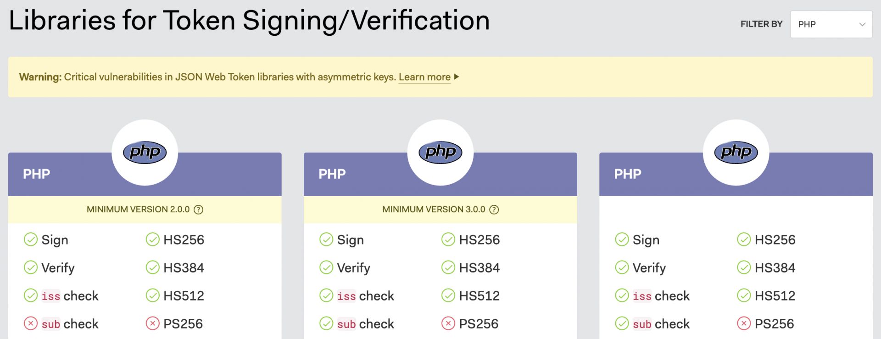Click the "PS256" label in the 2.0.0 card

pos(183,324)
